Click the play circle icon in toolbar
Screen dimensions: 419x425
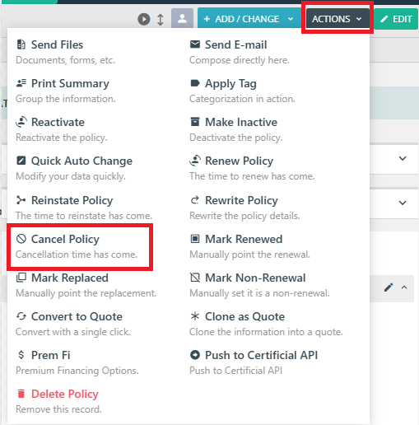click(x=144, y=19)
